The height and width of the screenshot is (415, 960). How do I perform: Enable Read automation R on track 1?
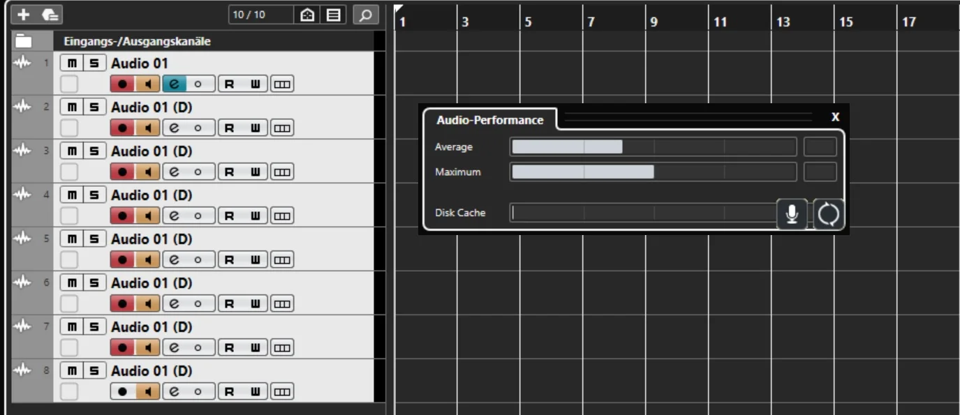point(229,84)
